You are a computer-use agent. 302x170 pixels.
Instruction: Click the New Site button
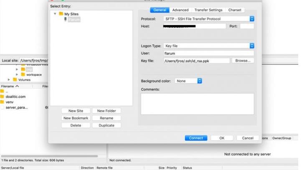76,111
